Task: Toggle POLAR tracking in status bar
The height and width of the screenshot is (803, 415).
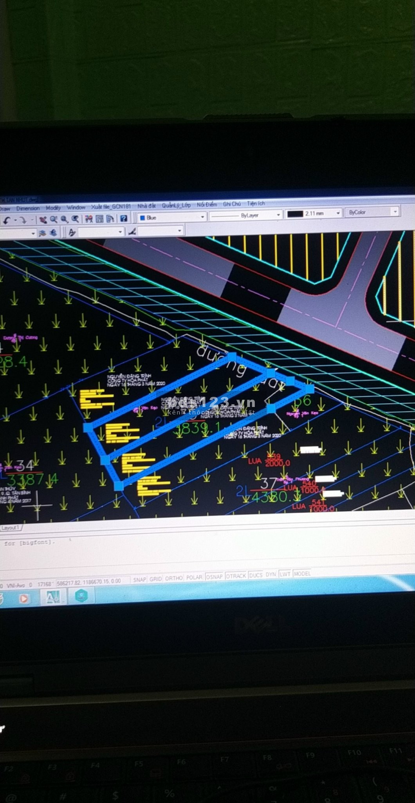Action: pyautogui.click(x=194, y=577)
